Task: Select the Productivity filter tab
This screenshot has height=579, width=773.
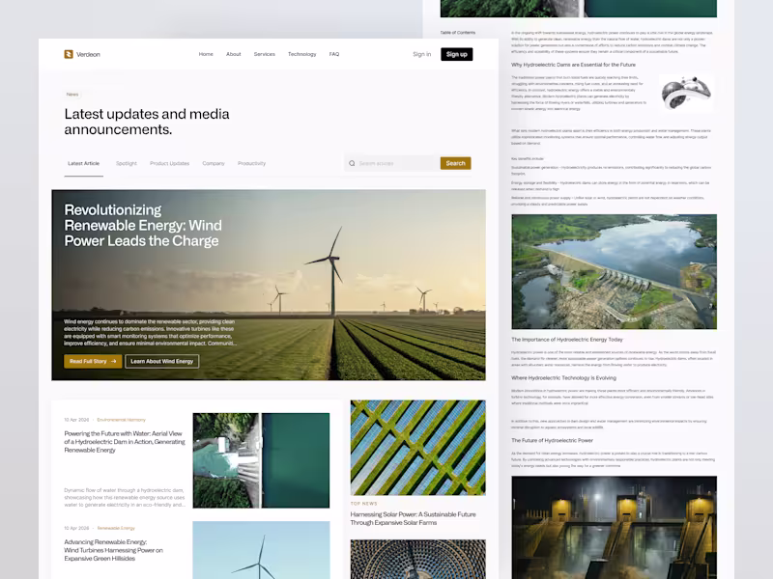Action: 252,163
